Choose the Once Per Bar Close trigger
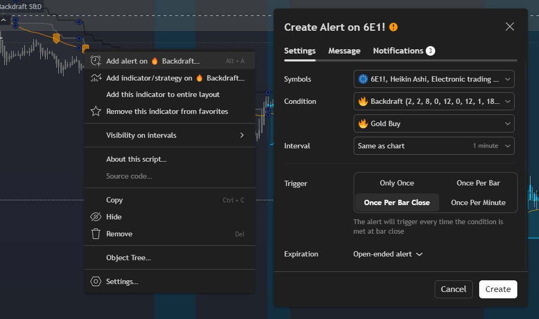Screen dimensions: 539x319 (397, 202)
